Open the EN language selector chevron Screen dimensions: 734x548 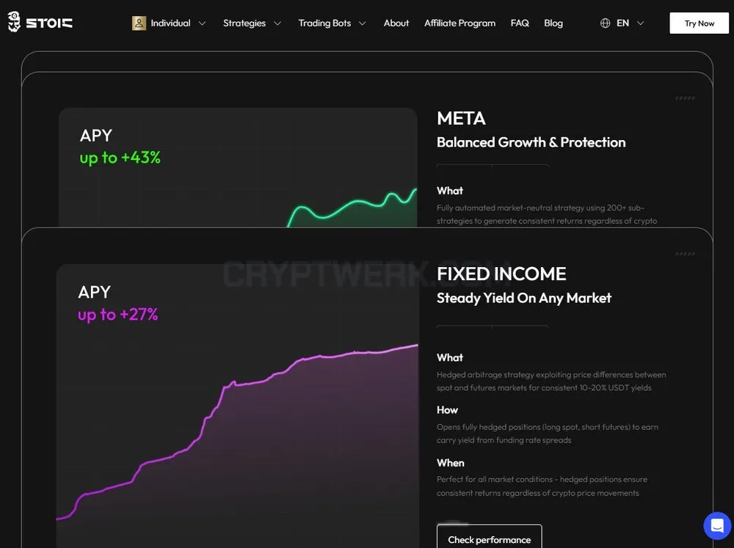(640, 23)
